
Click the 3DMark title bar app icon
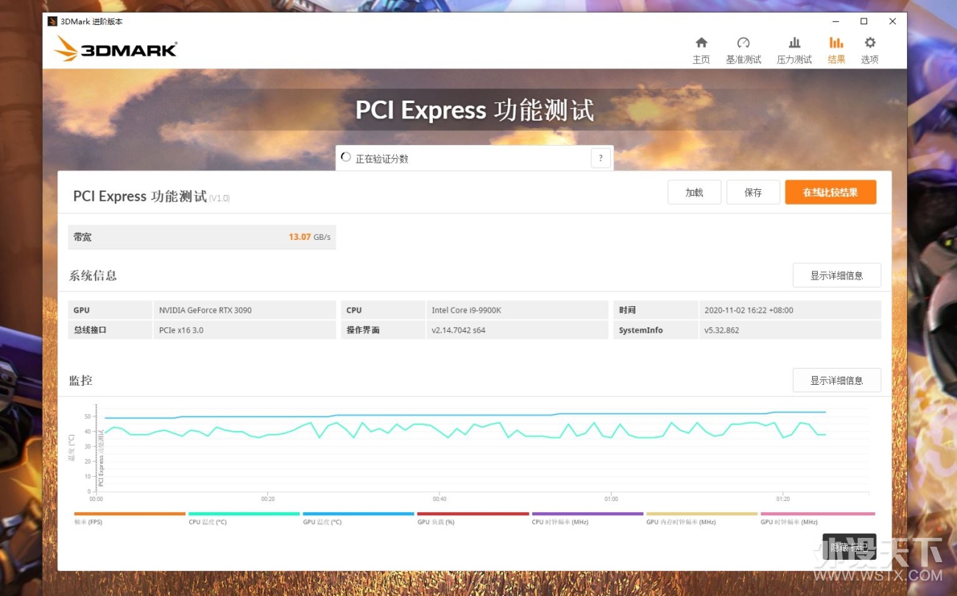pyautogui.click(x=52, y=21)
